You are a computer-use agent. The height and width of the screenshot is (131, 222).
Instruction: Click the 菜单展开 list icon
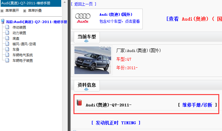(2, 11)
